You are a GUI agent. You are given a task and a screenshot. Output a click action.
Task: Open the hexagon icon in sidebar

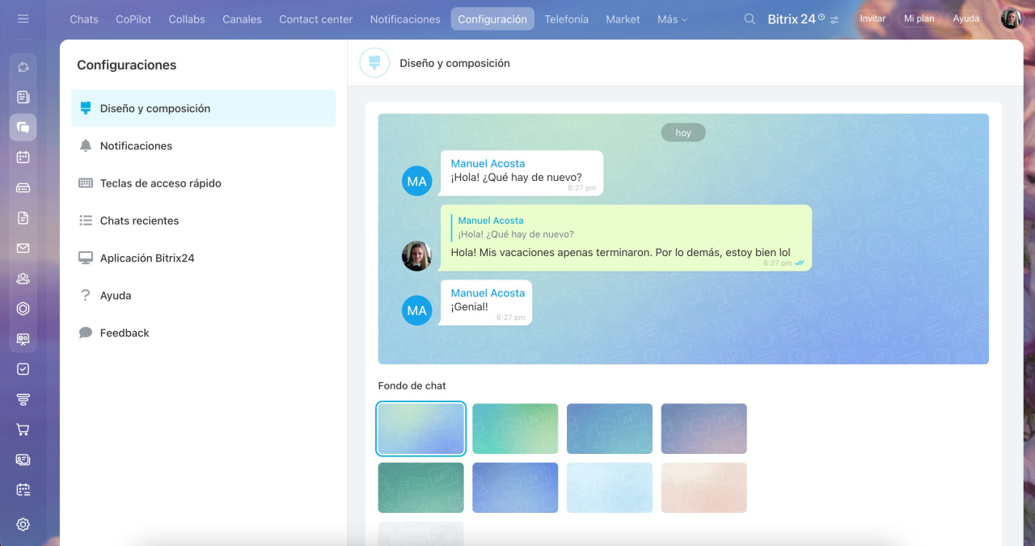pos(23,309)
